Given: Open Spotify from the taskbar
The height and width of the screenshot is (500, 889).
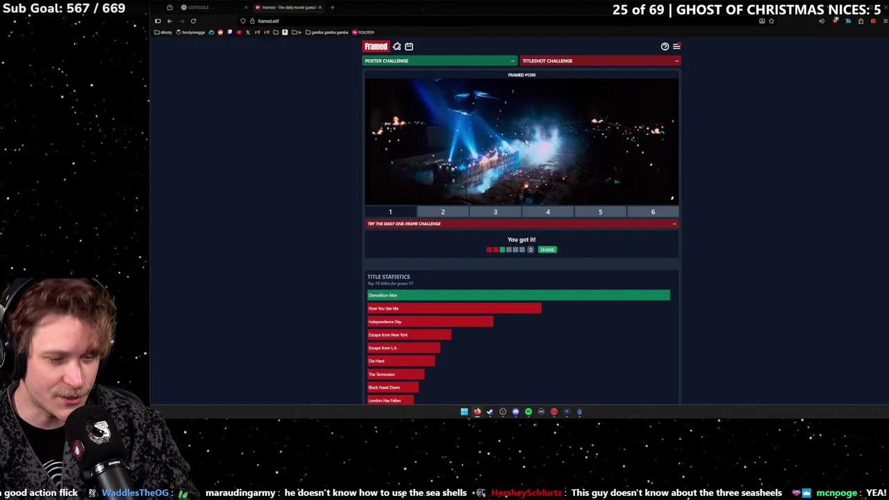Looking at the screenshot, I should point(529,412).
